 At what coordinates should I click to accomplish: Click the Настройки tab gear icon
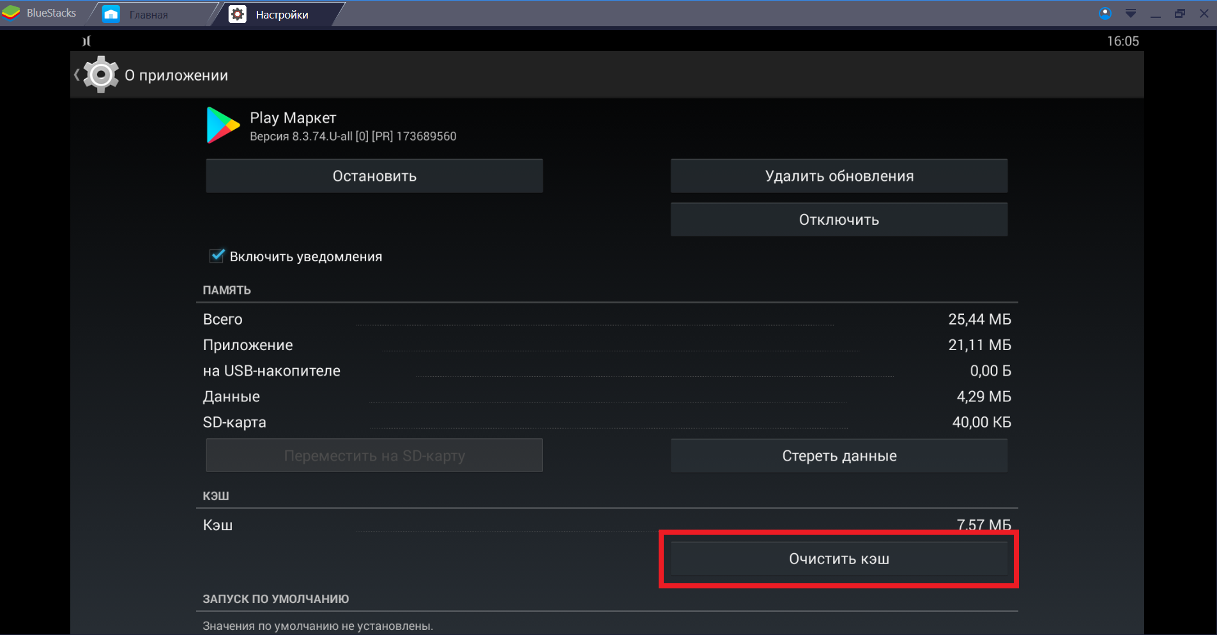pos(238,14)
